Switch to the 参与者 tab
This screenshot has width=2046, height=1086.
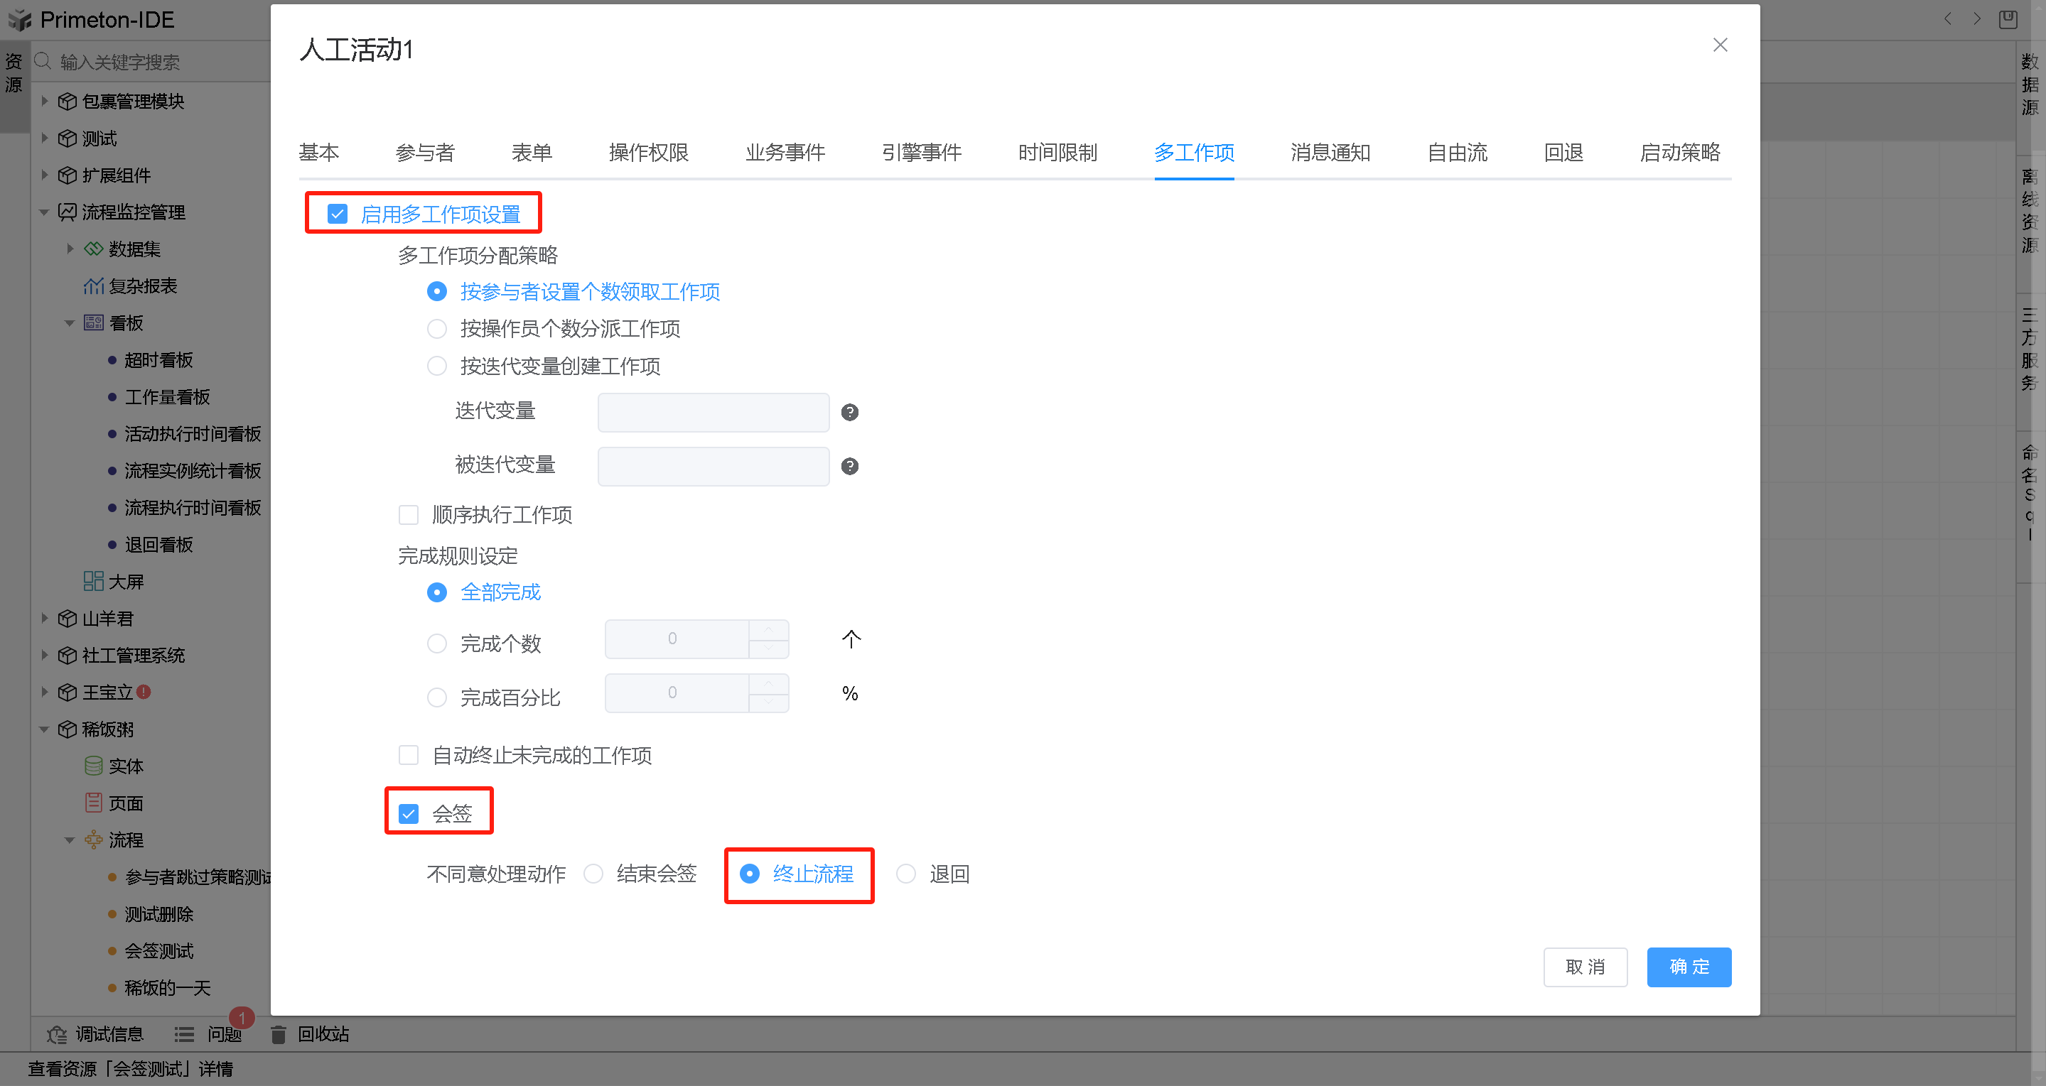(x=425, y=153)
